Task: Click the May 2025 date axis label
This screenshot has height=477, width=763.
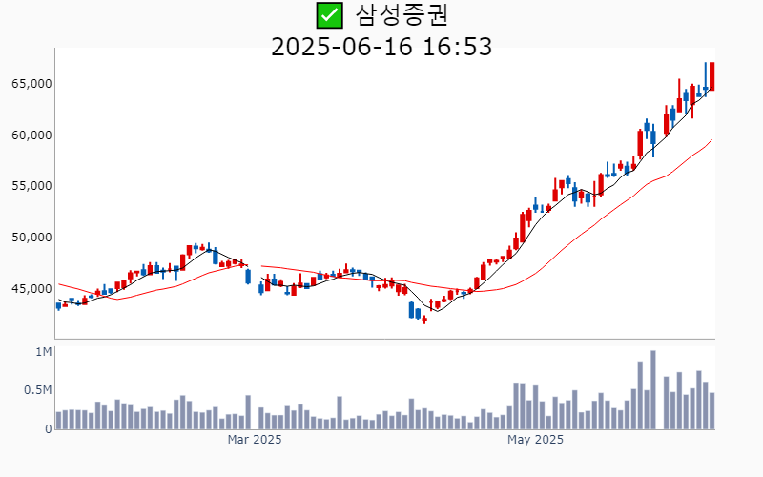Action: pos(535,440)
